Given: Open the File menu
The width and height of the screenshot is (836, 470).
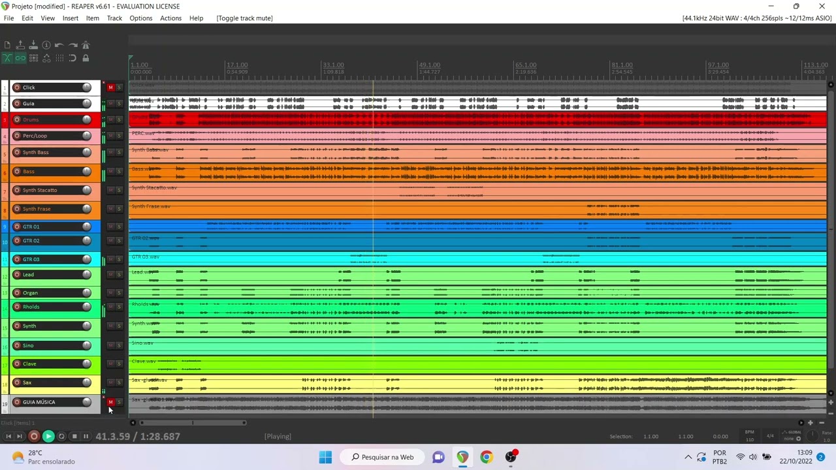Looking at the screenshot, I should click(8, 18).
